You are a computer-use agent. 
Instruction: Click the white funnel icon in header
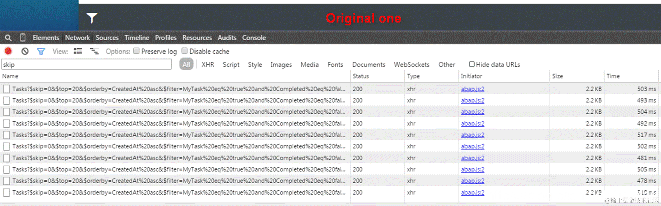(92, 18)
